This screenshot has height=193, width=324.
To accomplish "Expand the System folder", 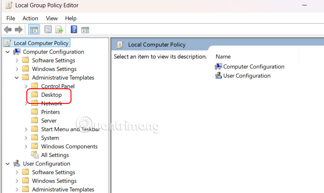I will pos(26,138).
